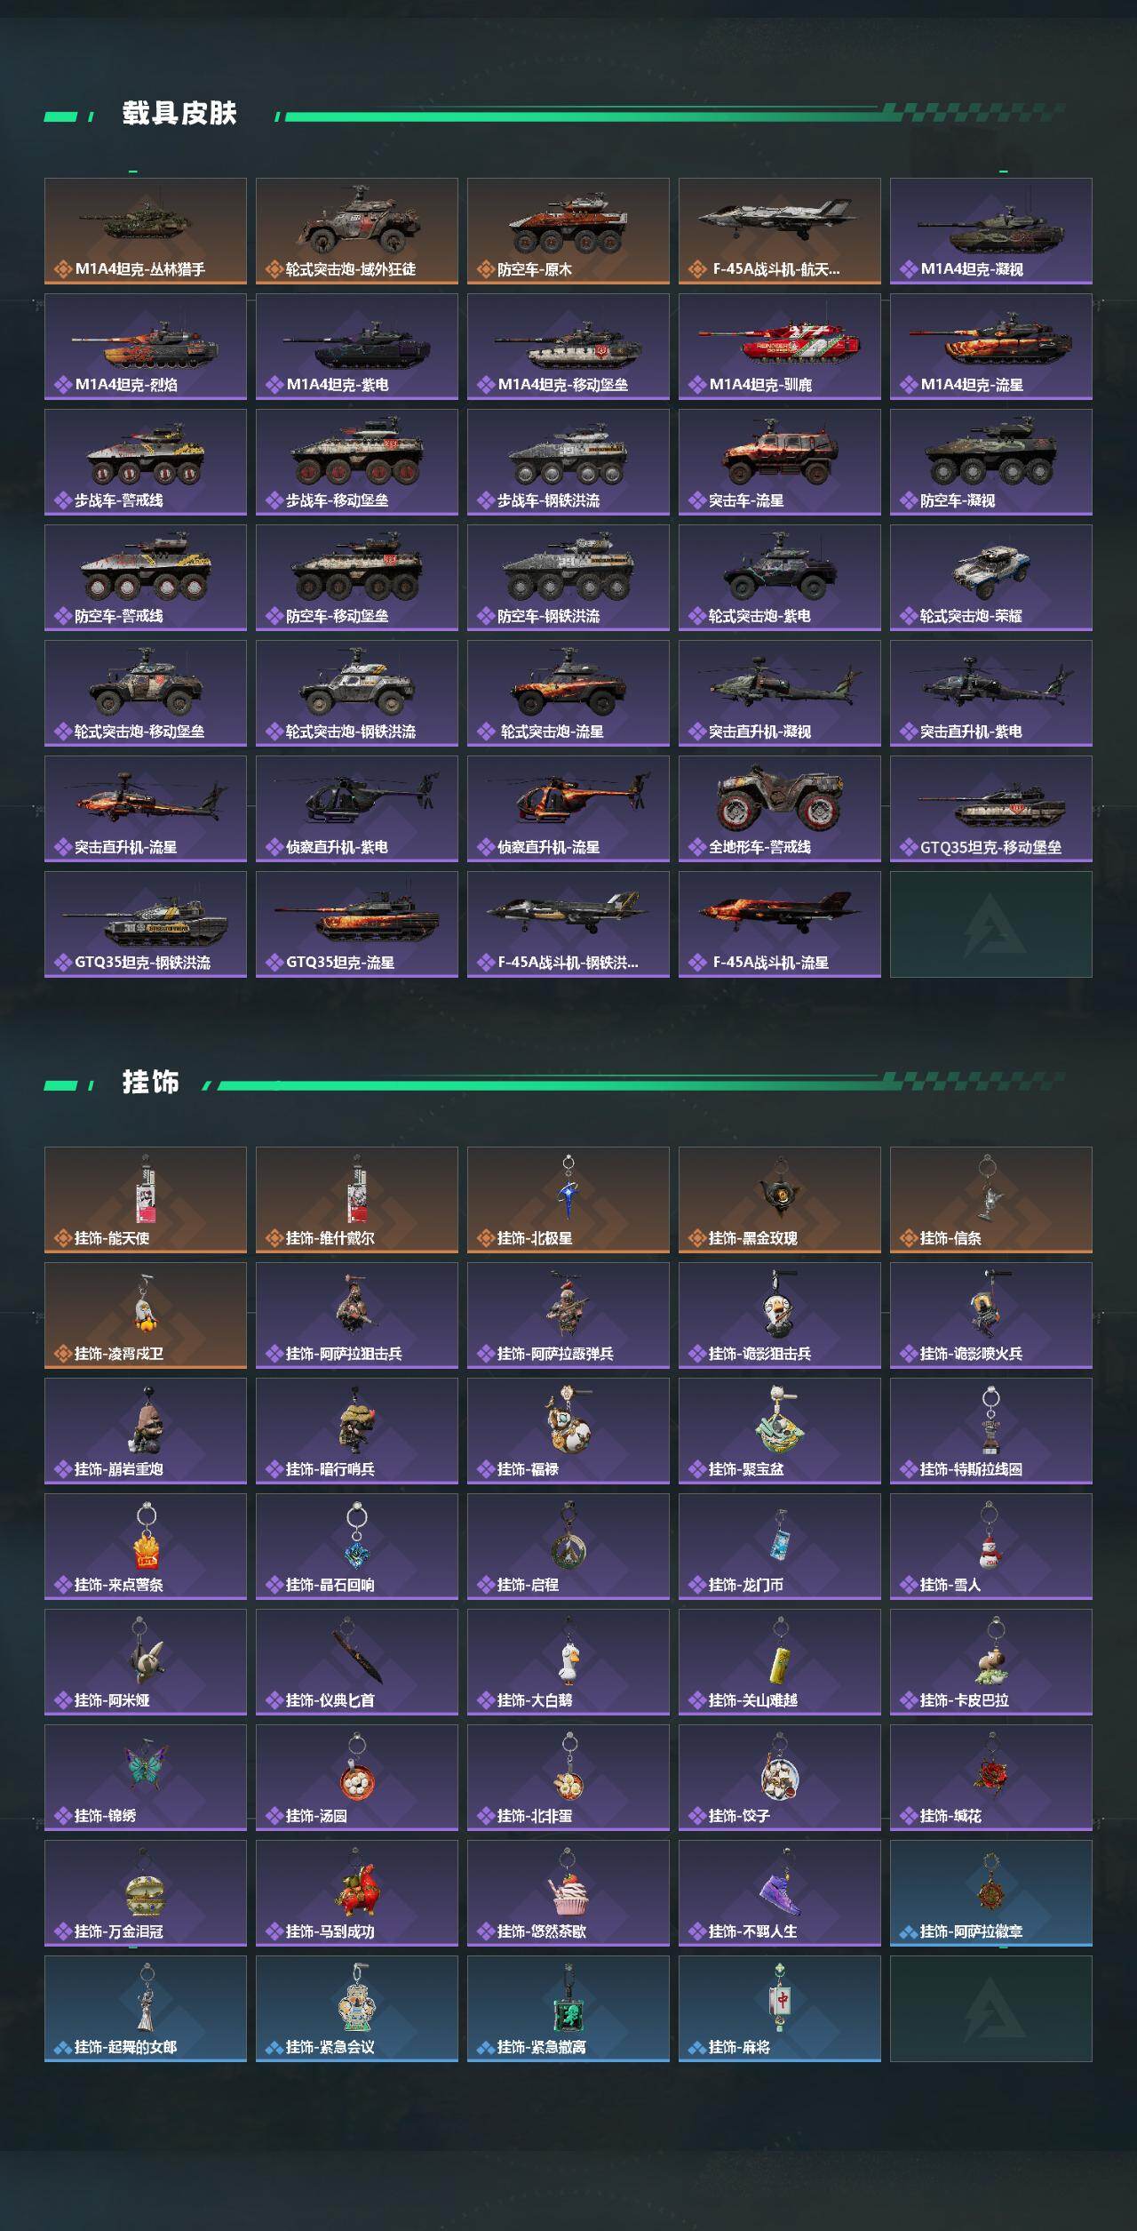1137x2231 pixels.
Task: Select the GTQ35坦克-钢铁洪流 tank skin
Action: tap(146, 924)
